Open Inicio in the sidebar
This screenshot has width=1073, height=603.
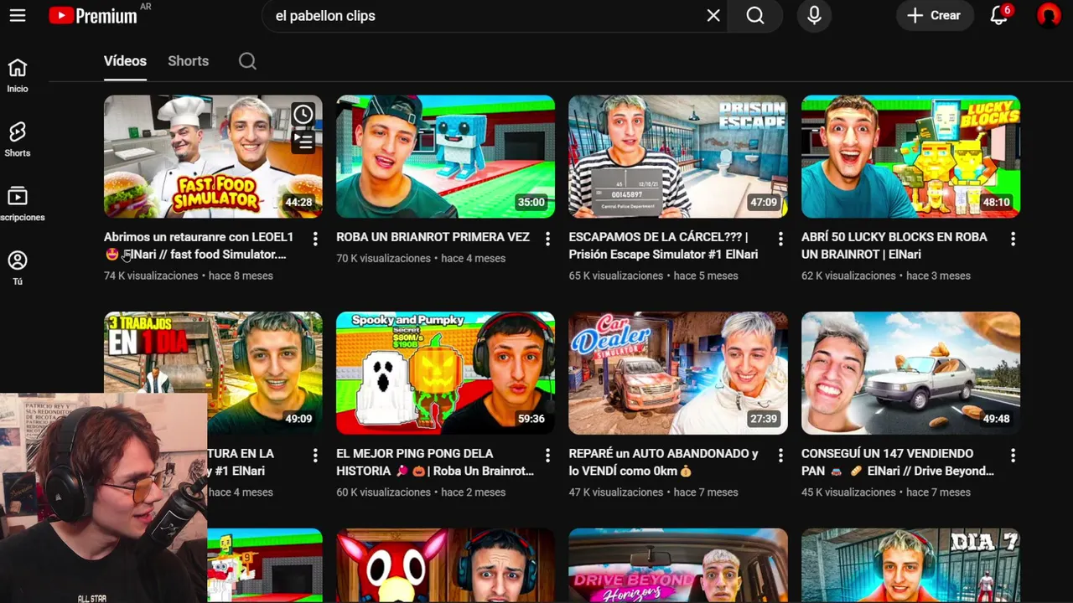pyautogui.click(x=18, y=75)
